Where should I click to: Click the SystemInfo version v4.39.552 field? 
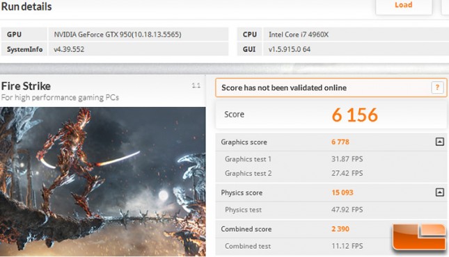139,49
